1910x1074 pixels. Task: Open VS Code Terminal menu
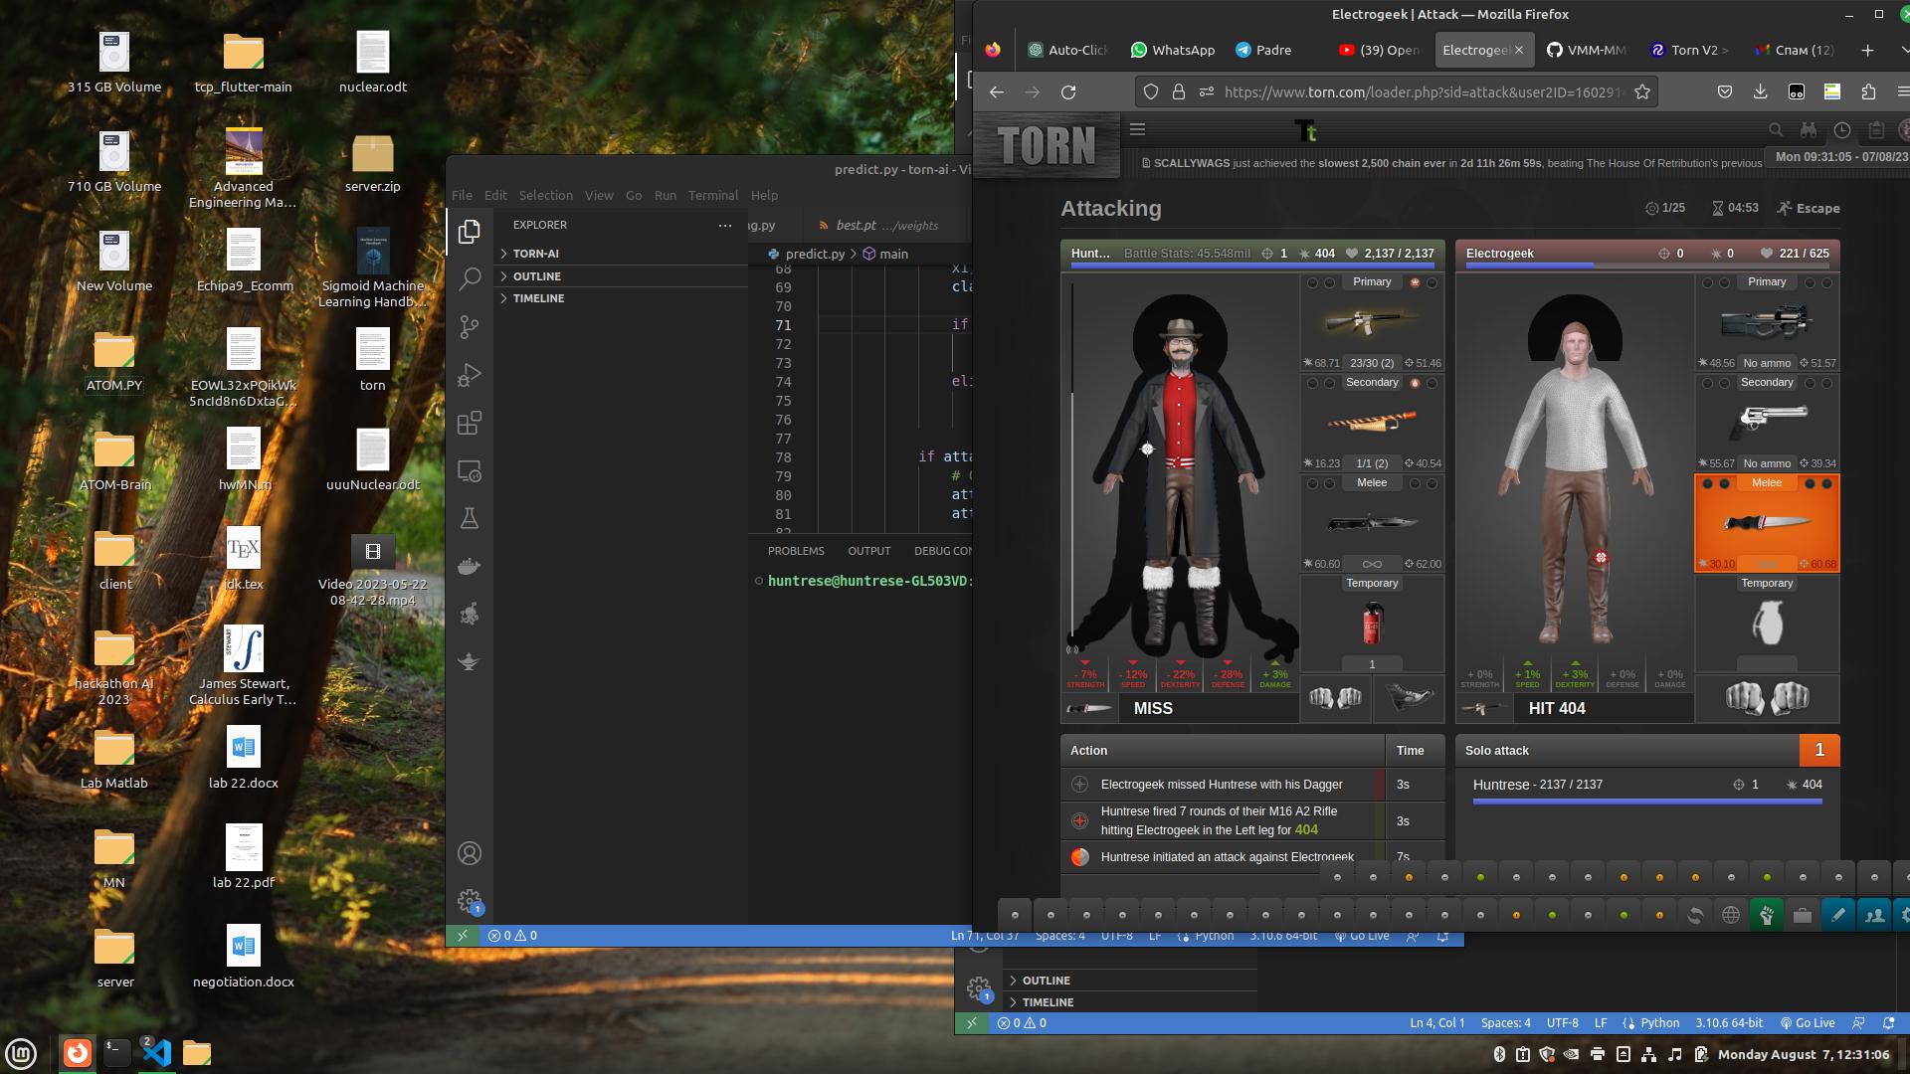713,195
